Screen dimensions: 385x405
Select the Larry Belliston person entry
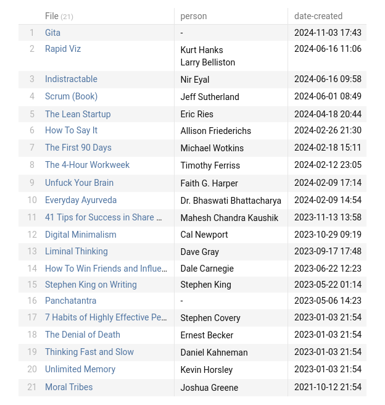point(208,62)
